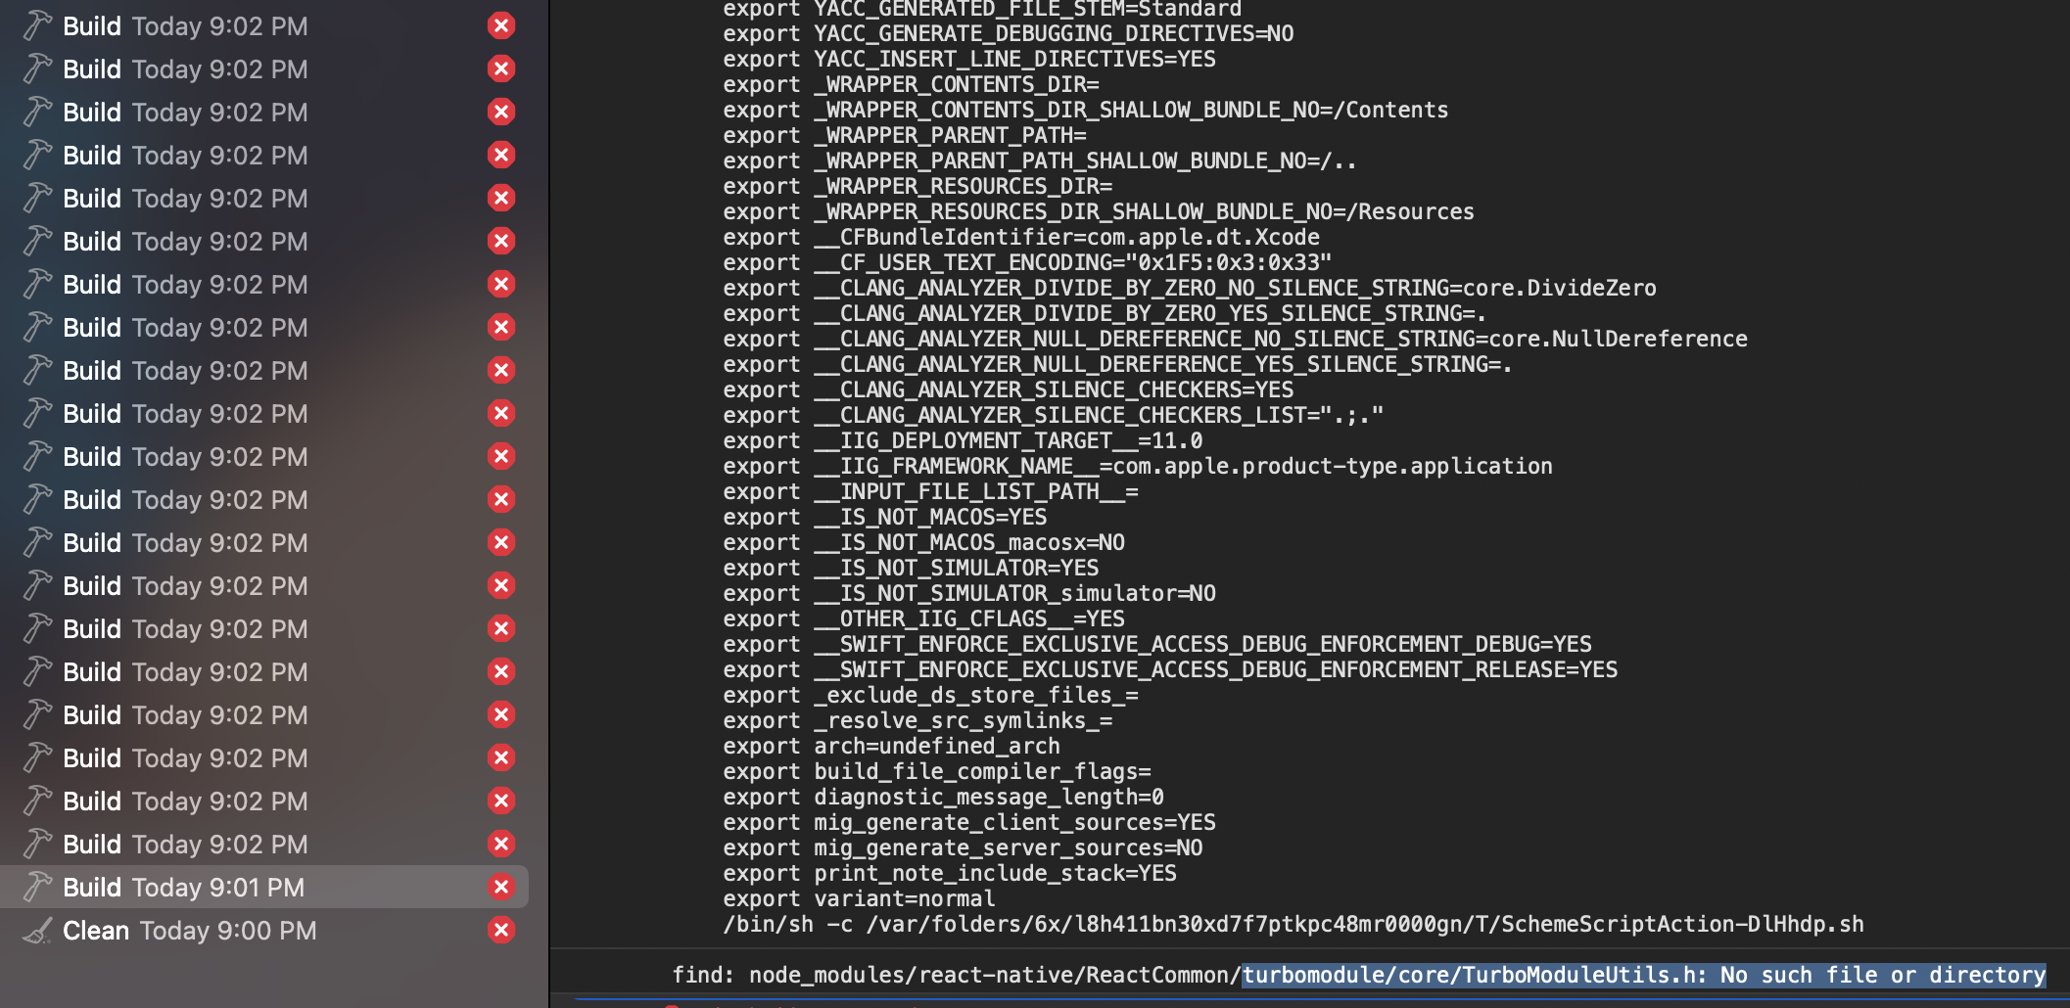The image size is (2070, 1008).
Task: Select the Clean Today 9:00 PM report
Action: 196,930
